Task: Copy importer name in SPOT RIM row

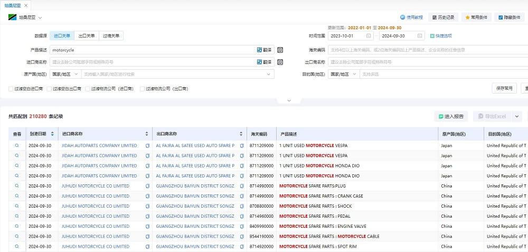Action: coord(147,247)
